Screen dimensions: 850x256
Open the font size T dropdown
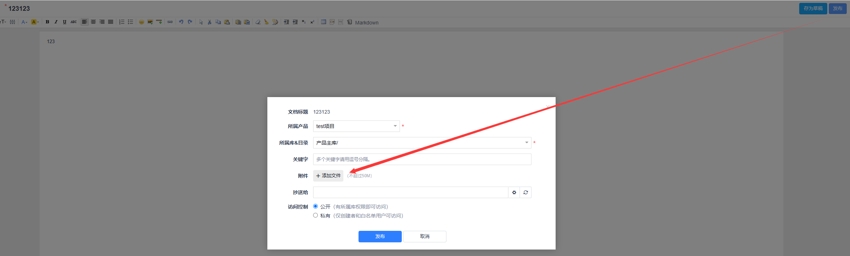(x=3, y=22)
